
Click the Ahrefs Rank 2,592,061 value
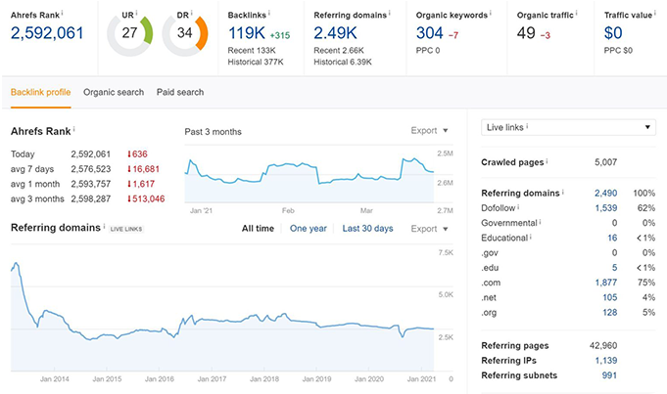tap(47, 33)
